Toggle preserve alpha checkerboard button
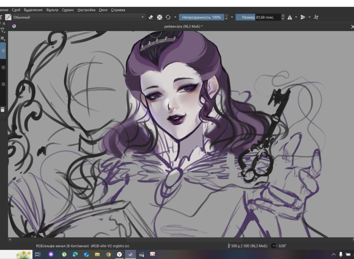 tap(160, 17)
